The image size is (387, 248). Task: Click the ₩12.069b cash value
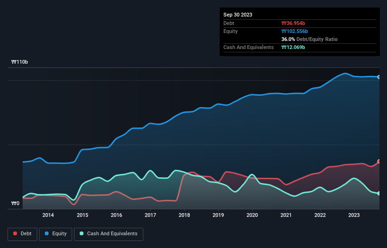(293, 47)
